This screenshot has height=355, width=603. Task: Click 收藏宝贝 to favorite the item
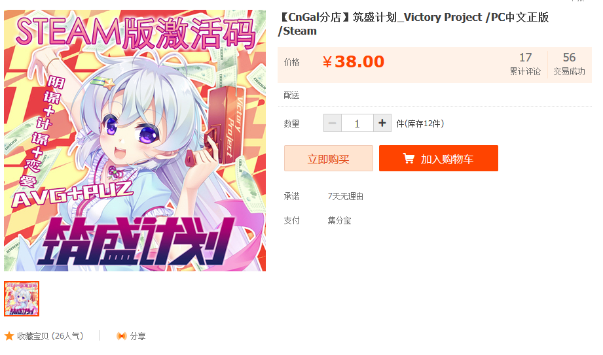click(50, 336)
